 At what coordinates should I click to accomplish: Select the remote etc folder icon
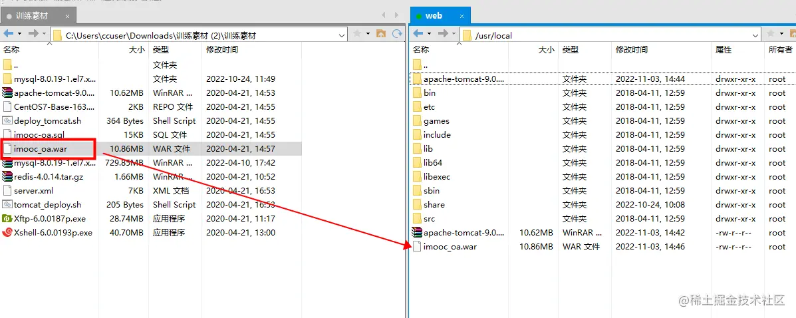(417, 107)
